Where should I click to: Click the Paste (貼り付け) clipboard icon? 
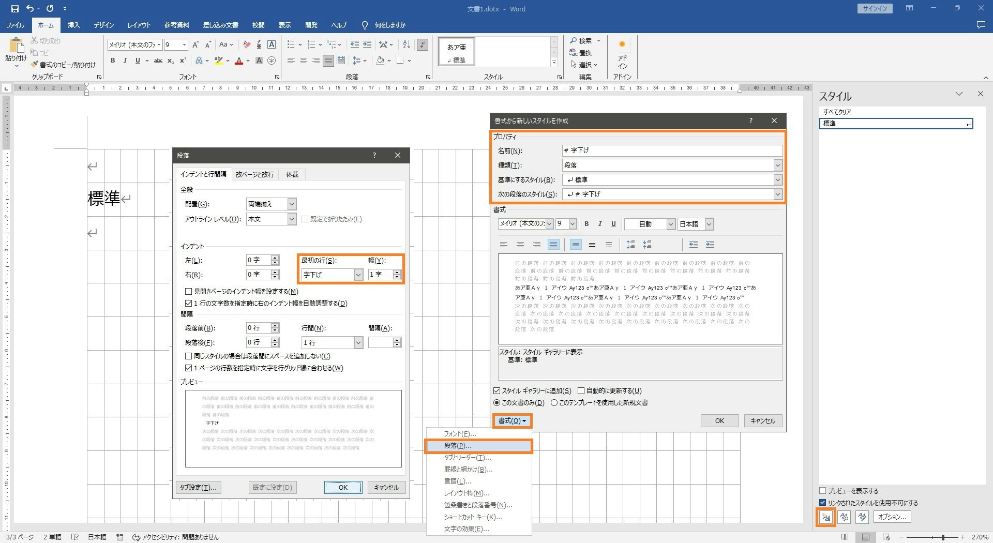click(x=16, y=46)
